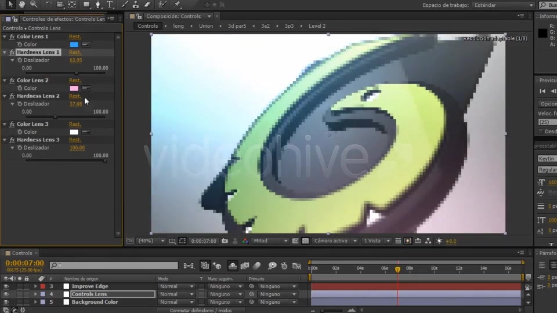Select the Controls timeline panel tab
Image resolution: width=557 pixels, height=313 pixels.
pyautogui.click(x=22, y=253)
